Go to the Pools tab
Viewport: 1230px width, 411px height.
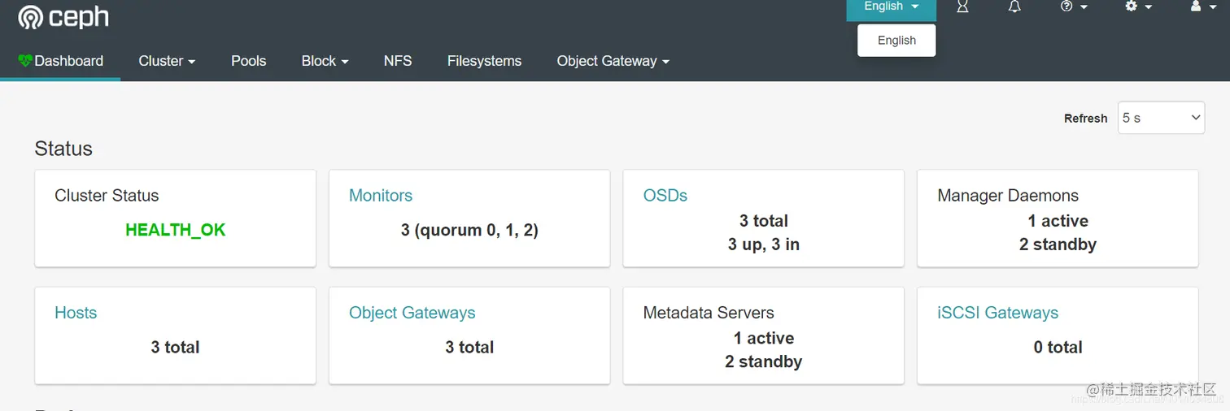(x=248, y=61)
